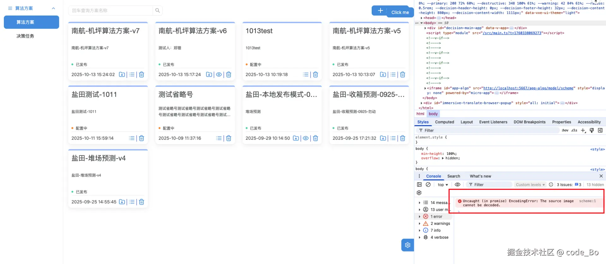606x264 pixels.
Task: Expand the overflow hidden property triangle
Action: click(443, 158)
